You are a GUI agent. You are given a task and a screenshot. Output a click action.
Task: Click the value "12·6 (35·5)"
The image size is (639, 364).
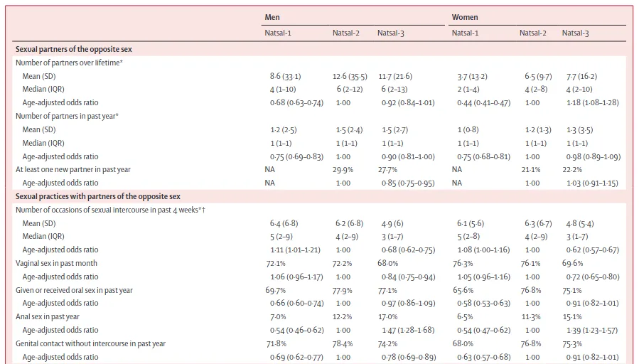350,76
